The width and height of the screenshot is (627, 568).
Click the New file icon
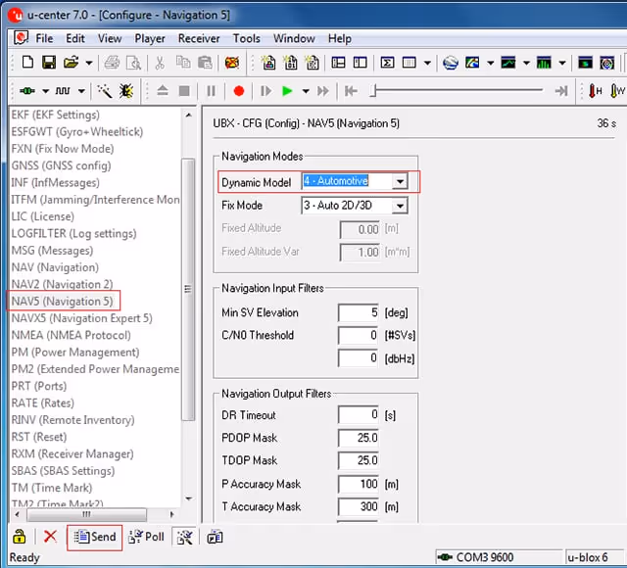coord(27,63)
